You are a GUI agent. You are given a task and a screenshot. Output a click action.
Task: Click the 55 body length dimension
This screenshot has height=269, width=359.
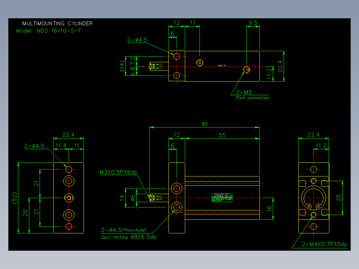(x=222, y=135)
